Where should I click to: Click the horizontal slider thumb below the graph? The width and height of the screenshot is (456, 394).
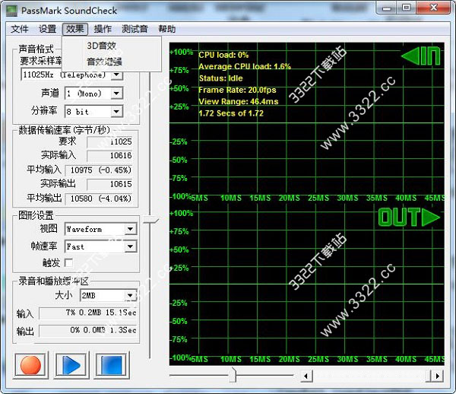[233, 376]
